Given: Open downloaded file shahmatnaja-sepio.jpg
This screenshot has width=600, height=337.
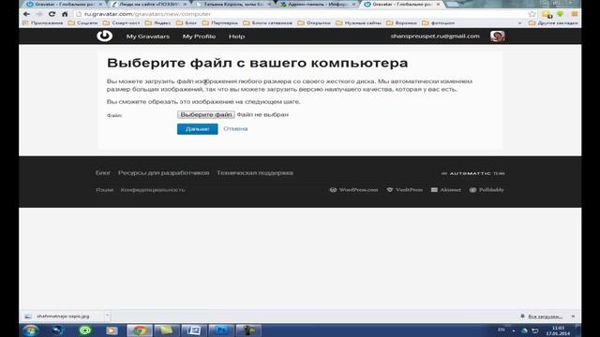Looking at the screenshot, I should pos(62,316).
